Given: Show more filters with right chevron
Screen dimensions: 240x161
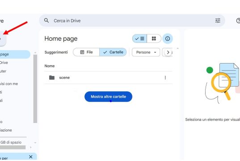Looking at the screenshot, I should (x=168, y=52).
